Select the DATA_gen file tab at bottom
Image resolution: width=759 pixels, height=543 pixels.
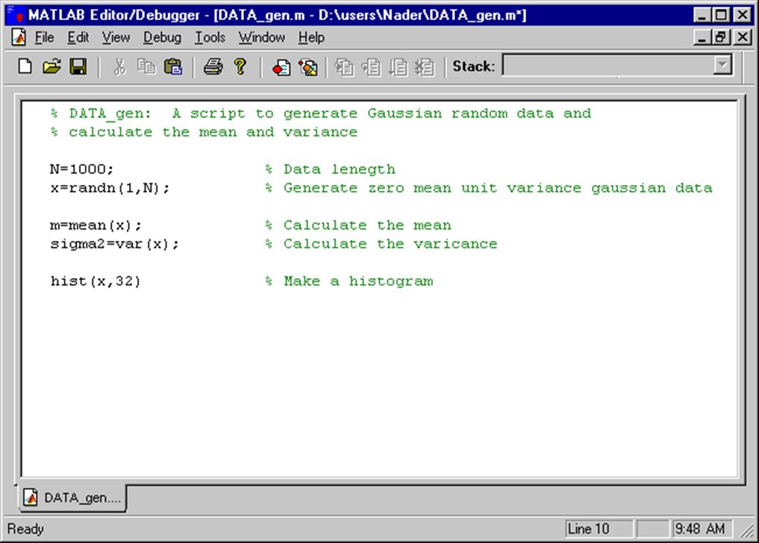72,498
